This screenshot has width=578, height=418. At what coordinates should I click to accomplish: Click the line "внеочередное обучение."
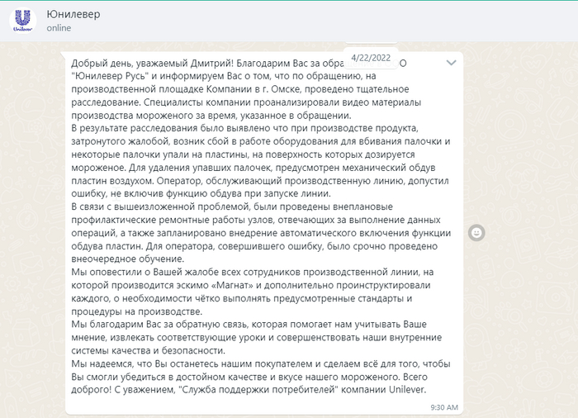(127, 259)
